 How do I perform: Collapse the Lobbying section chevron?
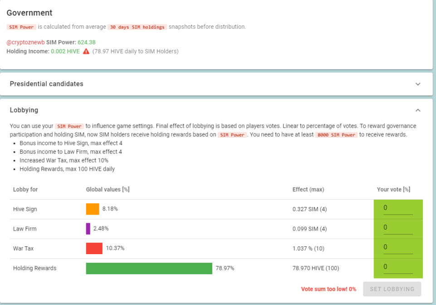[418, 110]
